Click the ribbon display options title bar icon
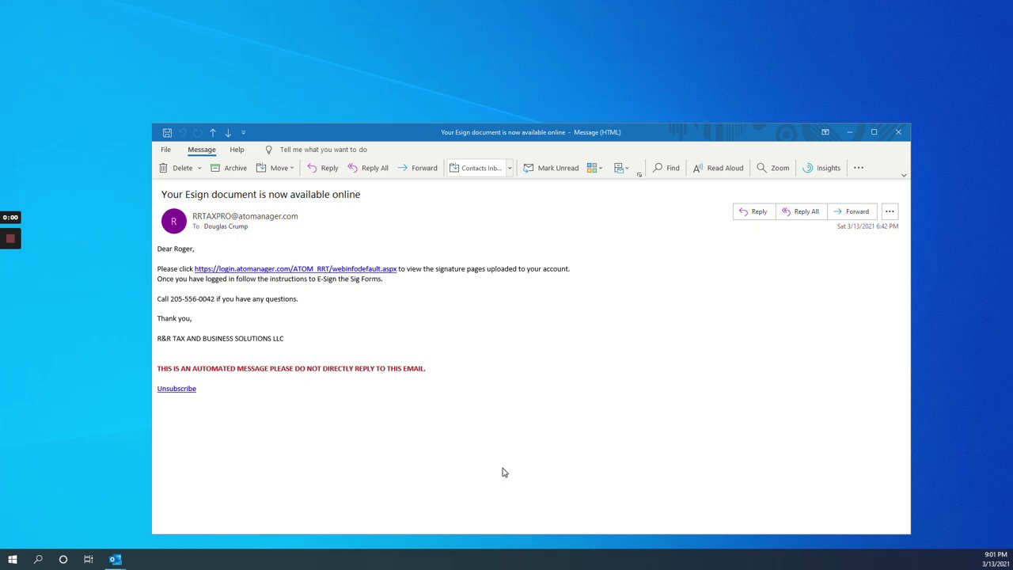Image resolution: width=1013 pixels, height=570 pixels. click(825, 132)
